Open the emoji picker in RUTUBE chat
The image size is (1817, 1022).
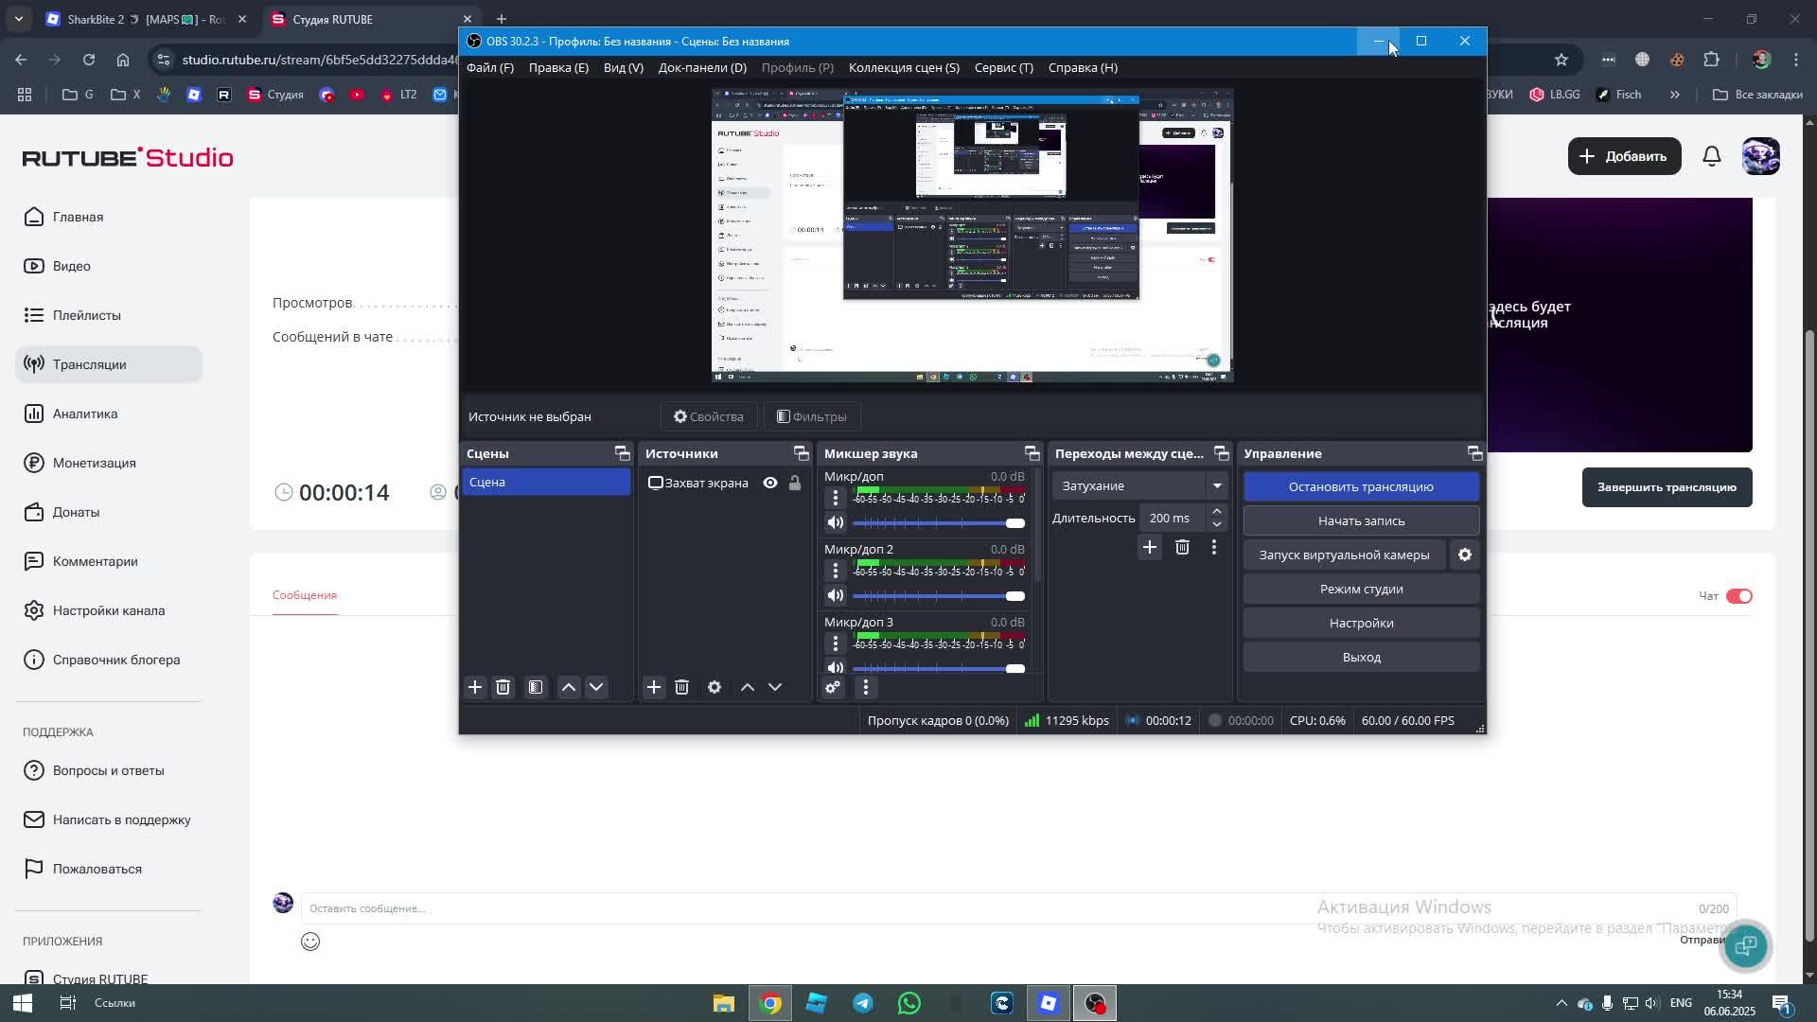(310, 942)
